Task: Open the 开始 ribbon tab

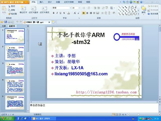Action: 33,2
